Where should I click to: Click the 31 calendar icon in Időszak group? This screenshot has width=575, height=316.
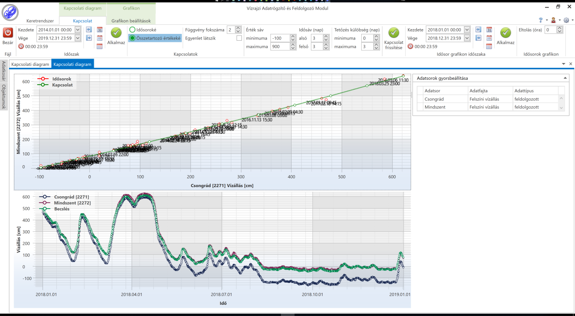click(100, 30)
